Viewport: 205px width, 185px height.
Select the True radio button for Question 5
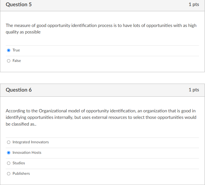coord(8,50)
